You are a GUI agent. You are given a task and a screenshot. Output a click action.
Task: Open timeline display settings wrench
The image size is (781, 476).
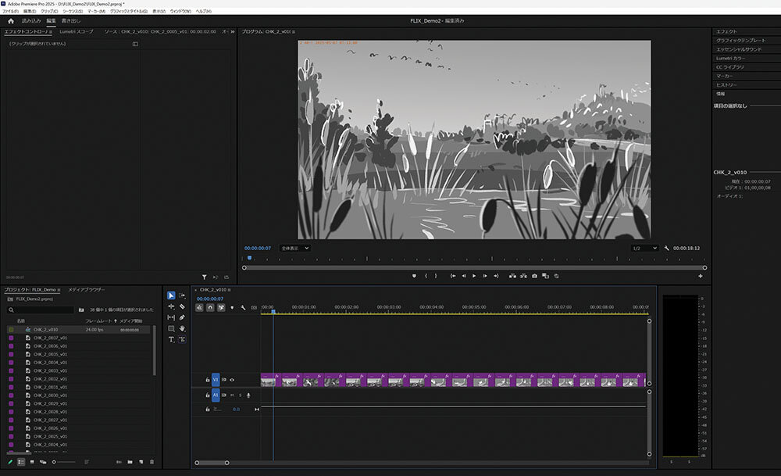[x=243, y=307]
